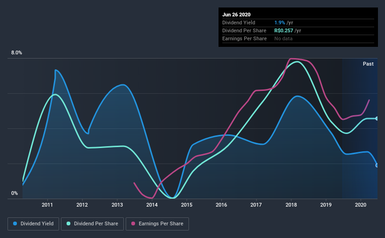Click the 2014 x-axis label
The image size is (385, 238).
152,205
